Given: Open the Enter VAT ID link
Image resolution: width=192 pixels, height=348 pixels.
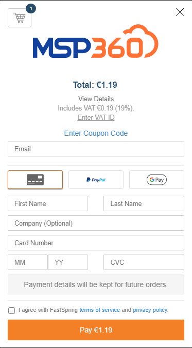Looking at the screenshot, I should (96, 117).
